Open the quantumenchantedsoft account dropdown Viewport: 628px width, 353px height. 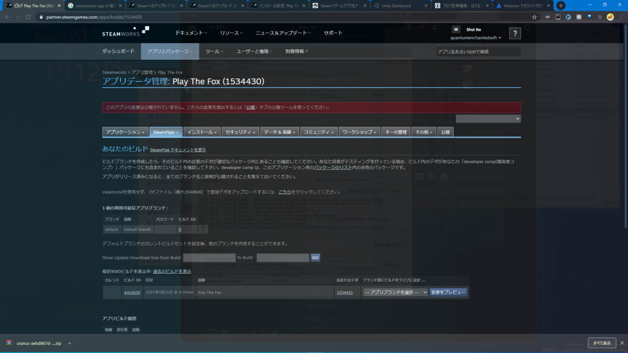(476, 38)
